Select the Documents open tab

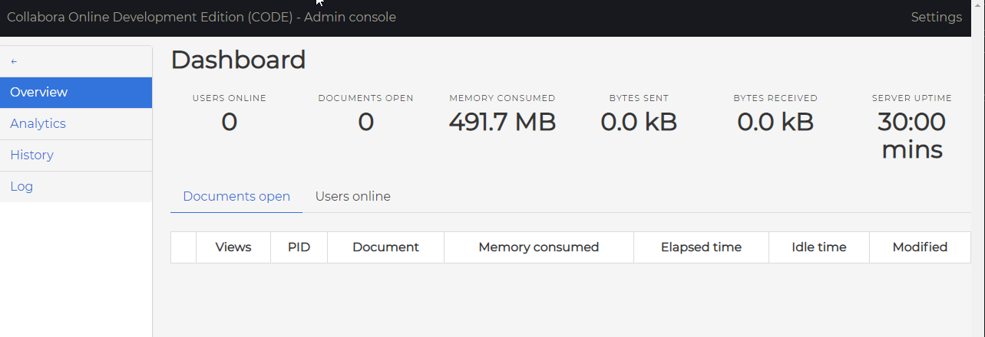(236, 197)
